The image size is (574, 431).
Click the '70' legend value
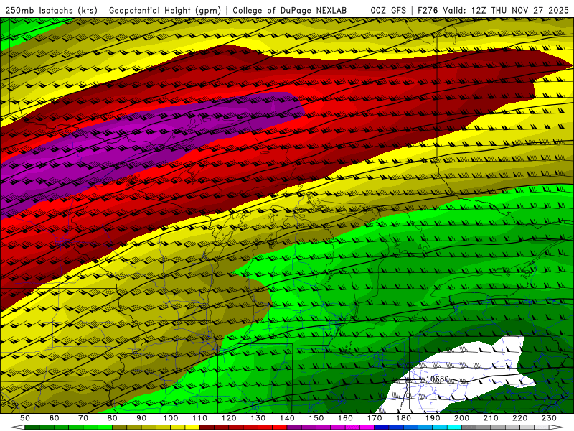(83, 418)
